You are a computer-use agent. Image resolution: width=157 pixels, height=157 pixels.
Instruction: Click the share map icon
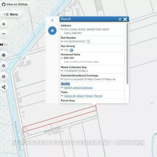click(4, 87)
